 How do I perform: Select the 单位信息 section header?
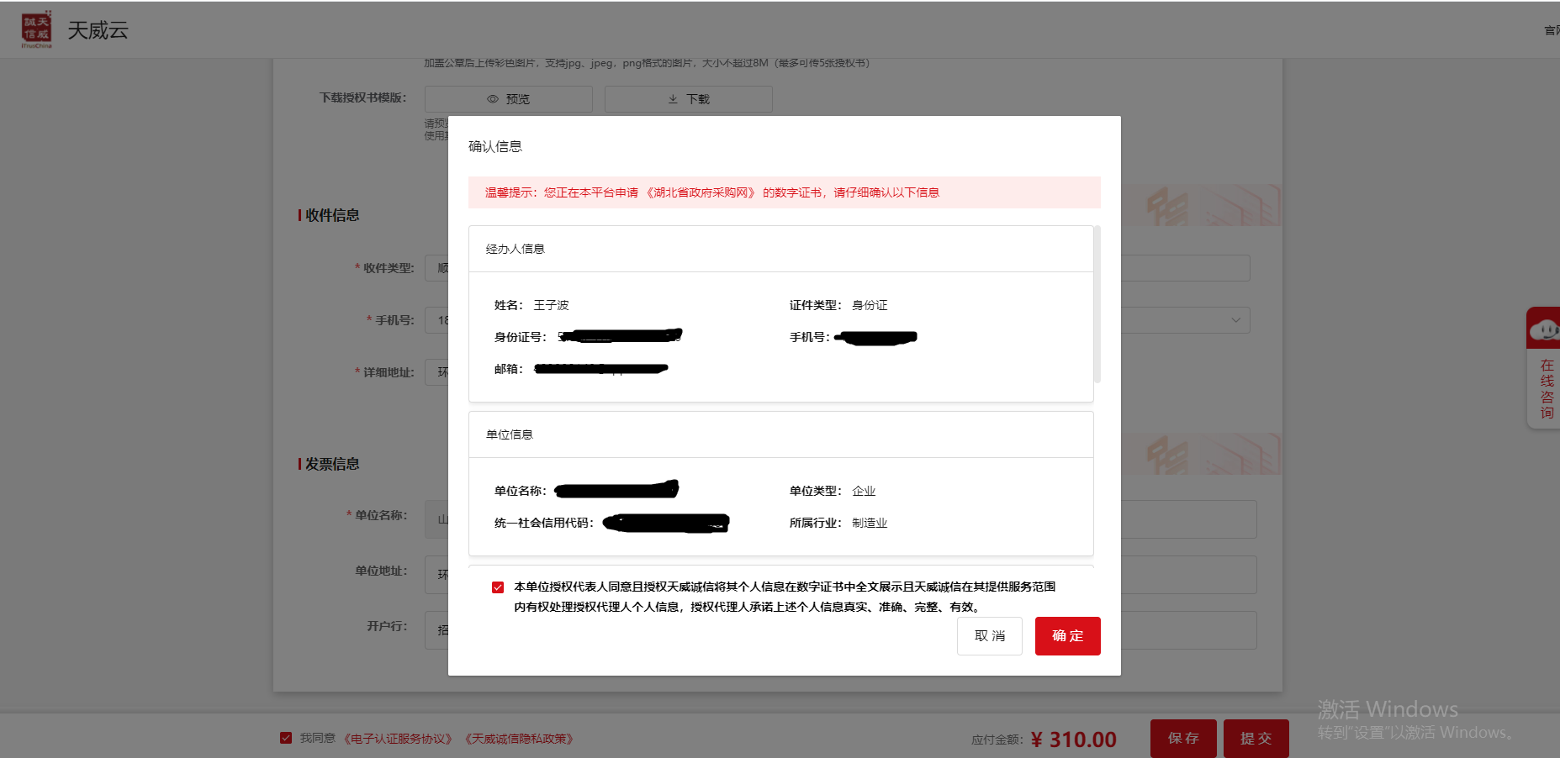coord(509,434)
